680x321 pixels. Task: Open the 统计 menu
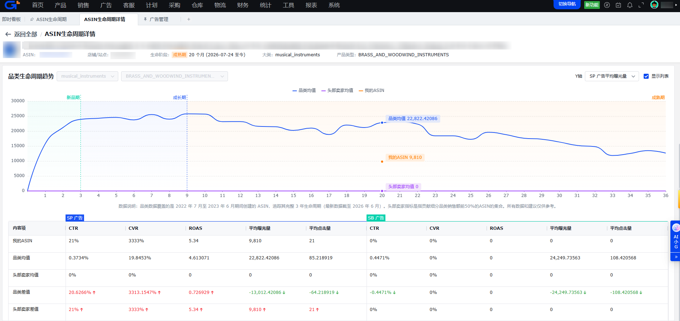point(266,5)
